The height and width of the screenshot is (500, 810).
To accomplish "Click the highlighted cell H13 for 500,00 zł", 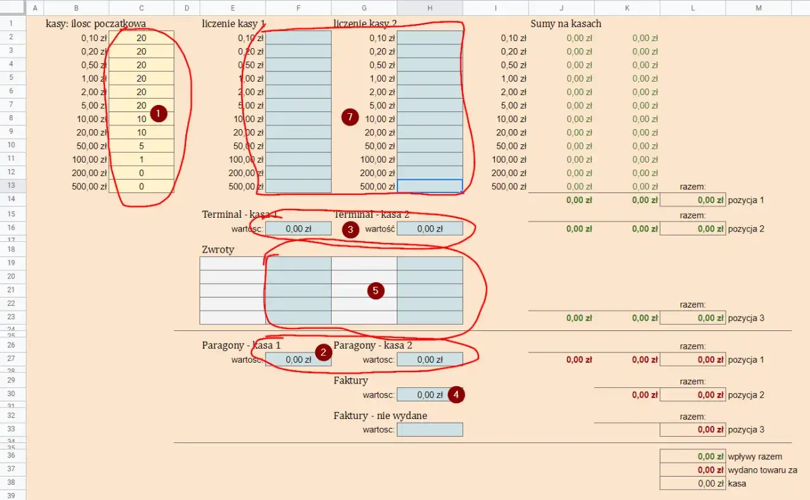I will 430,186.
